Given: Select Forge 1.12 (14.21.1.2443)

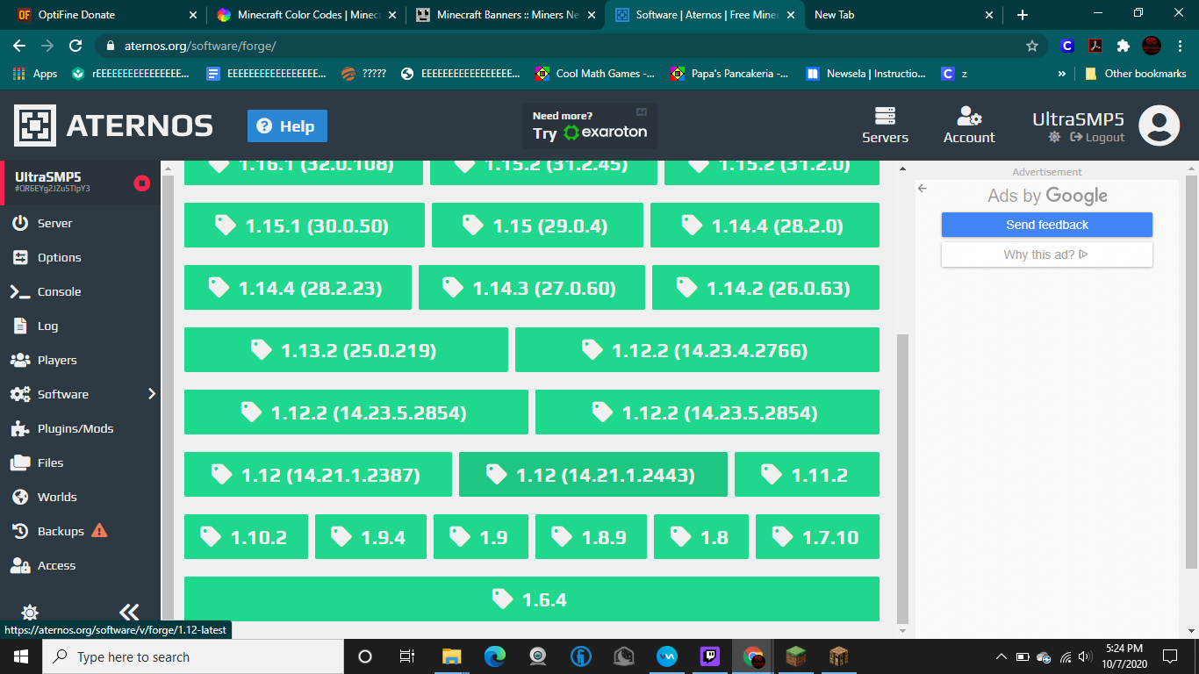Looking at the screenshot, I should click(x=593, y=475).
